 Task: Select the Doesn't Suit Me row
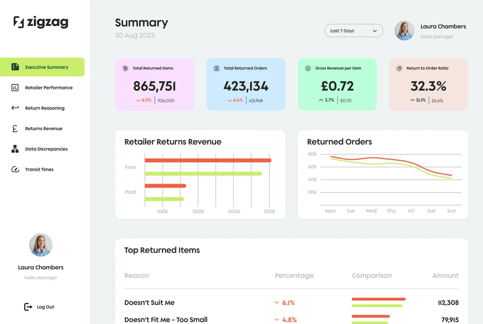(291, 303)
